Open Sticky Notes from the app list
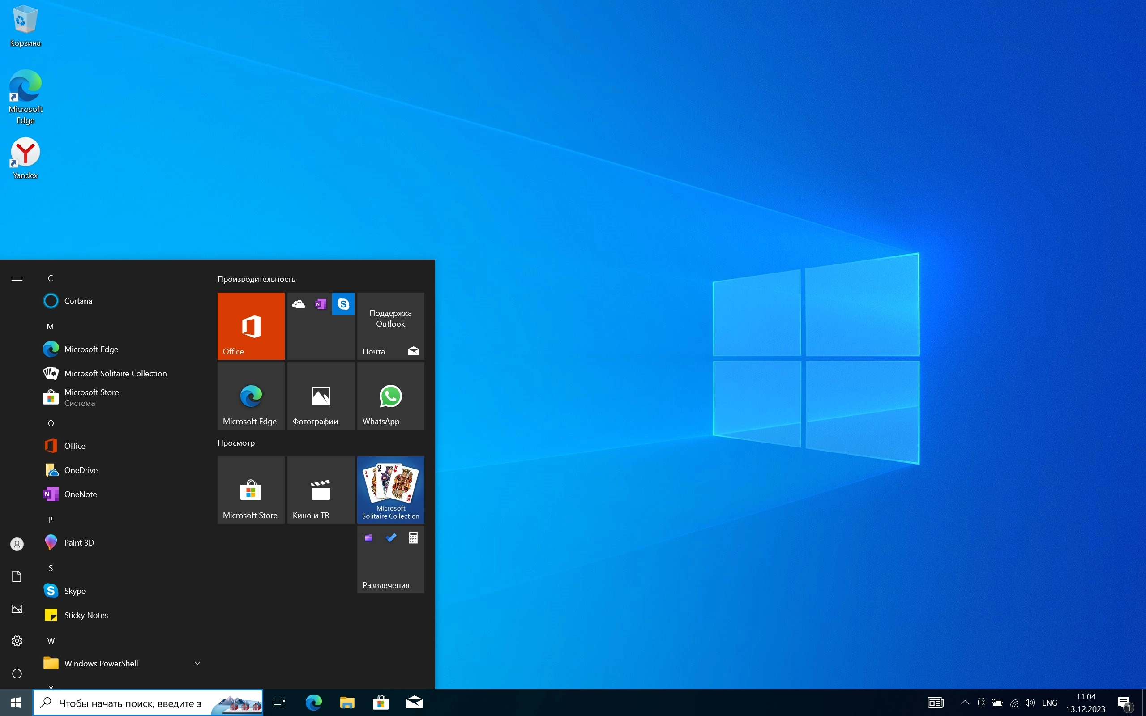This screenshot has width=1146, height=716. coord(86,615)
